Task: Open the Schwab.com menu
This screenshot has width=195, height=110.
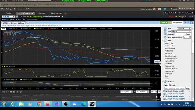Action: click(19, 9)
